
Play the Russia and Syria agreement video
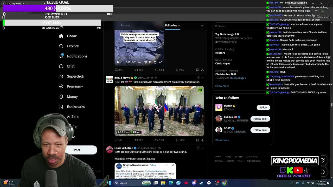click(x=159, y=111)
